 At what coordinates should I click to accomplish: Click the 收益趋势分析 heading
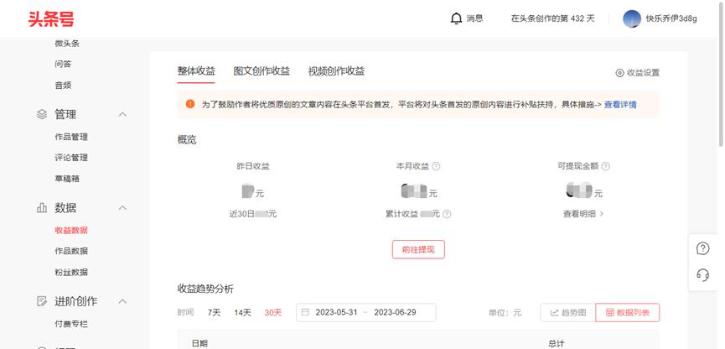coord(205,289)
